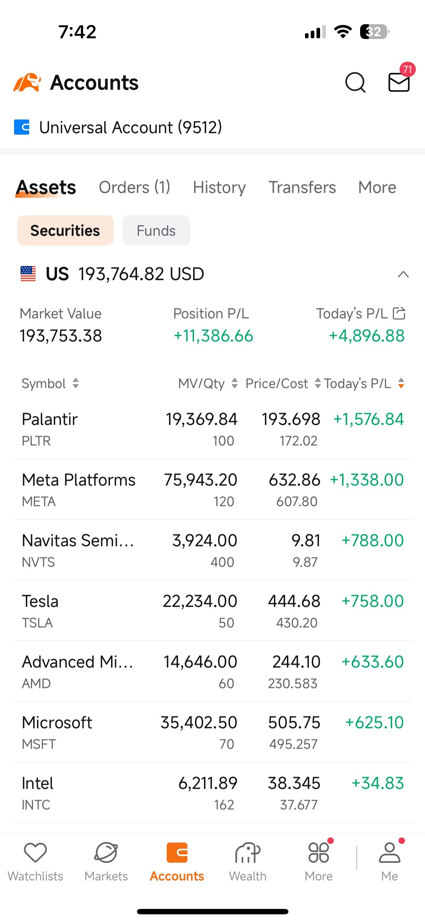Open Universal Account (9512) selector

click(118, 127)
